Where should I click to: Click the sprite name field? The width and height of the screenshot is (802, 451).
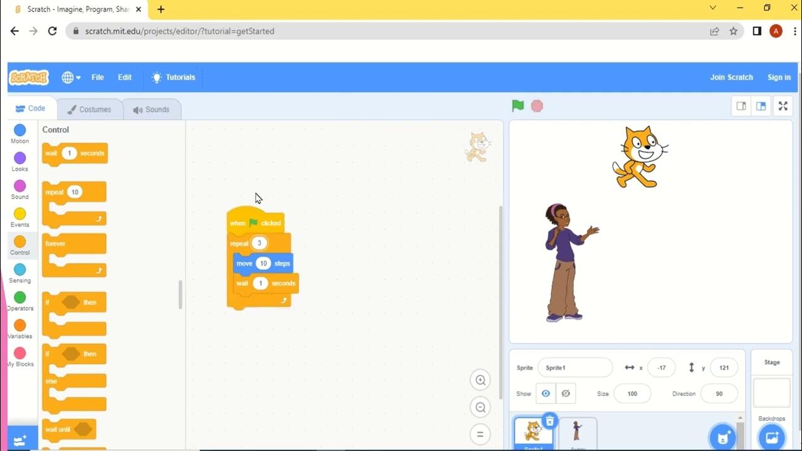click(x=575, y=368)
